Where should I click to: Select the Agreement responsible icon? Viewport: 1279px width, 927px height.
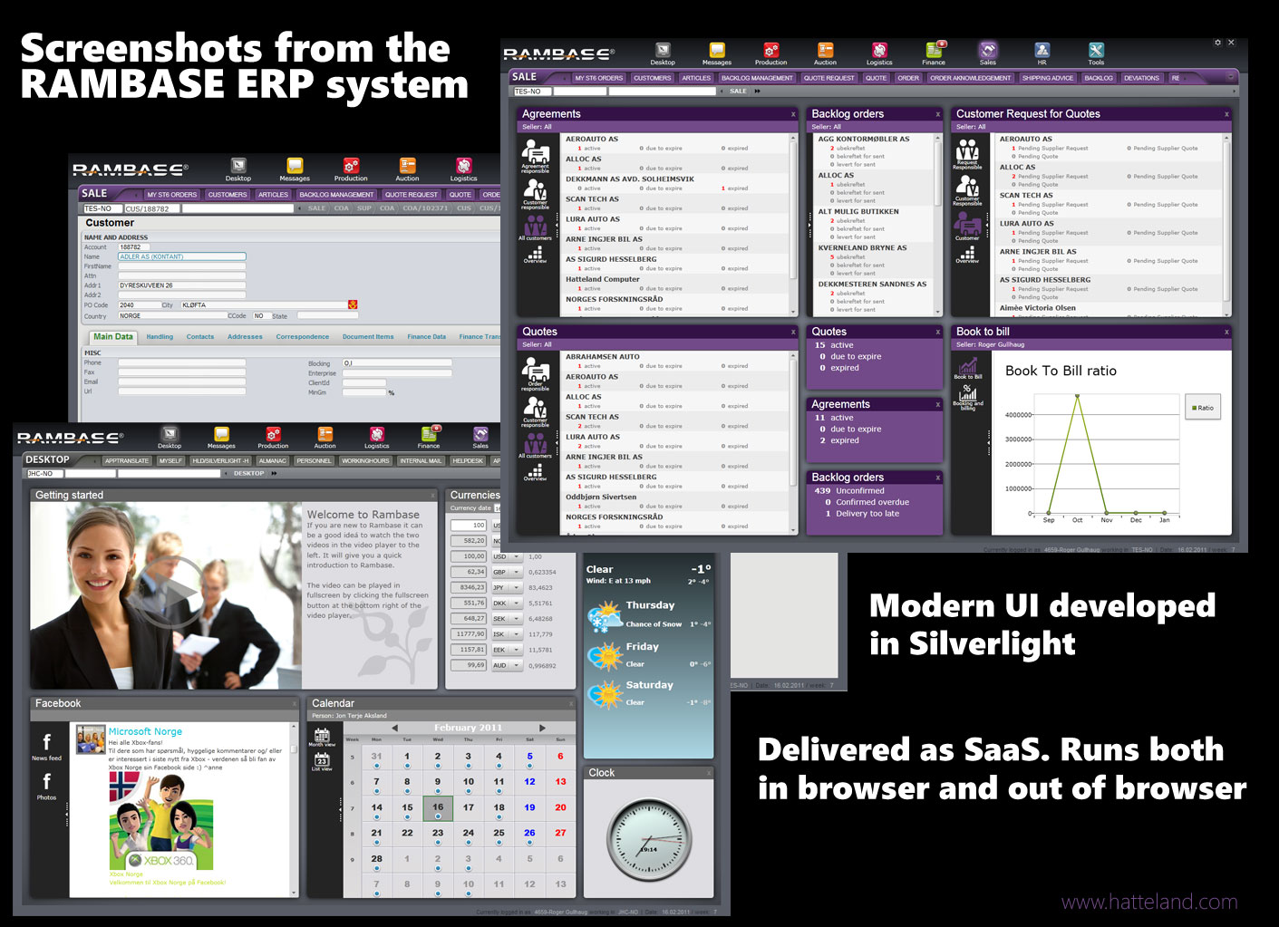tap(535, 154)
